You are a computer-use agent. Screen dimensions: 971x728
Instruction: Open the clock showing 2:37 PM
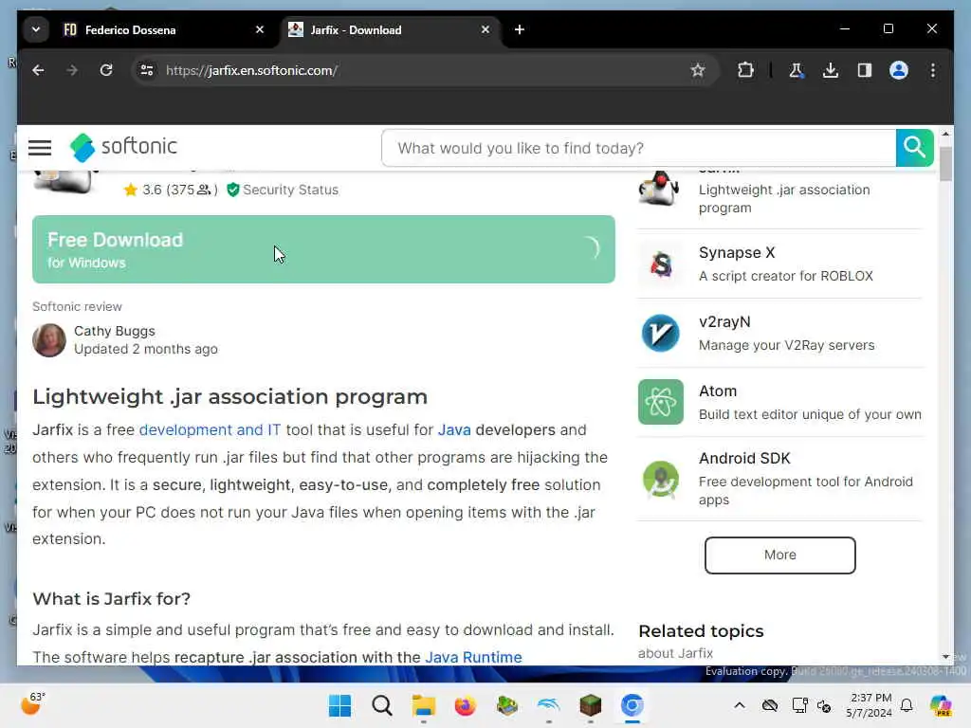point(870,705)
